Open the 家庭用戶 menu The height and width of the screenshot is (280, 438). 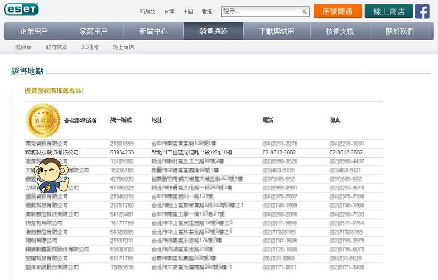click(x=94, y=31)
